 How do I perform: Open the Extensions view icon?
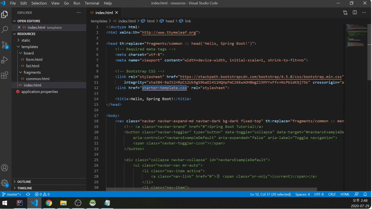click(5, 75)
